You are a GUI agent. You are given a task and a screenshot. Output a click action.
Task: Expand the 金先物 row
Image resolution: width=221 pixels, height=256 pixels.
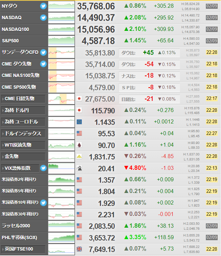coord(23,156)
